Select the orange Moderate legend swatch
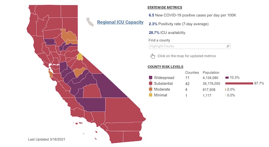This screenshot has width=269, height=147. [x=151, y=89]
